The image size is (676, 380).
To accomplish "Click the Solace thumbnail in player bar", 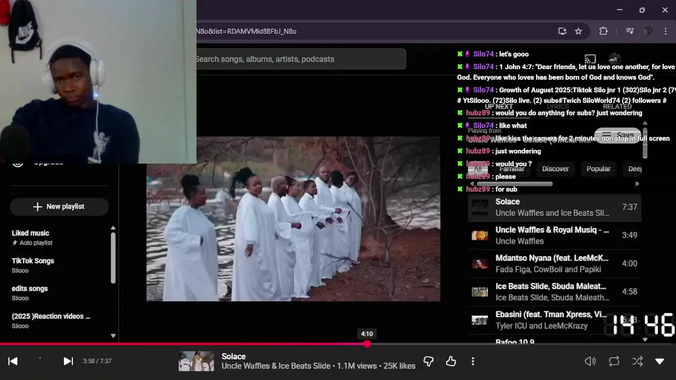I will coord(196,361).
